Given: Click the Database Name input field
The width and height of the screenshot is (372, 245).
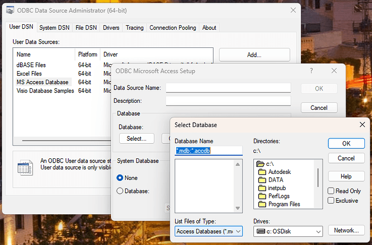Looking at the screenshot, I should coord(209,151).
